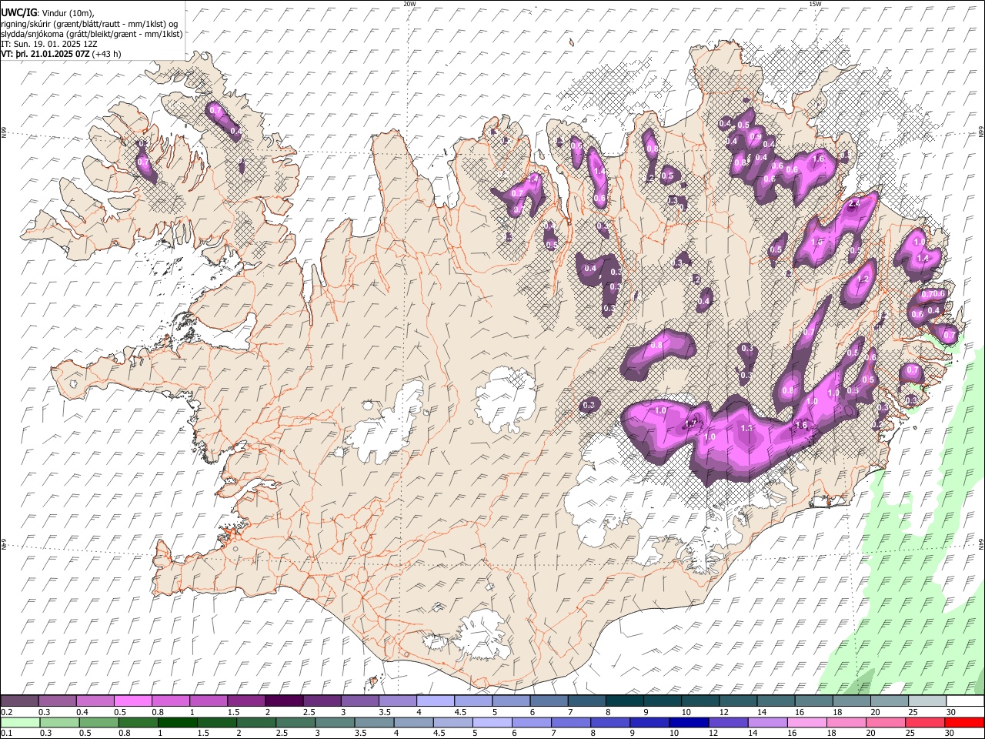Pick the upper legend swatch starting at 6

click(549, 701)
